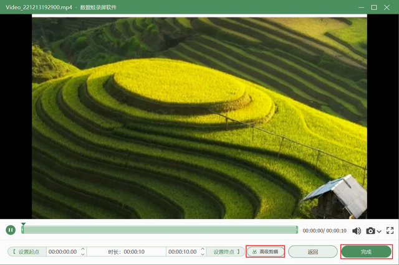Click 设置起点 button
The height and width of the screenshot is (265, 399).
pos(27,252)
